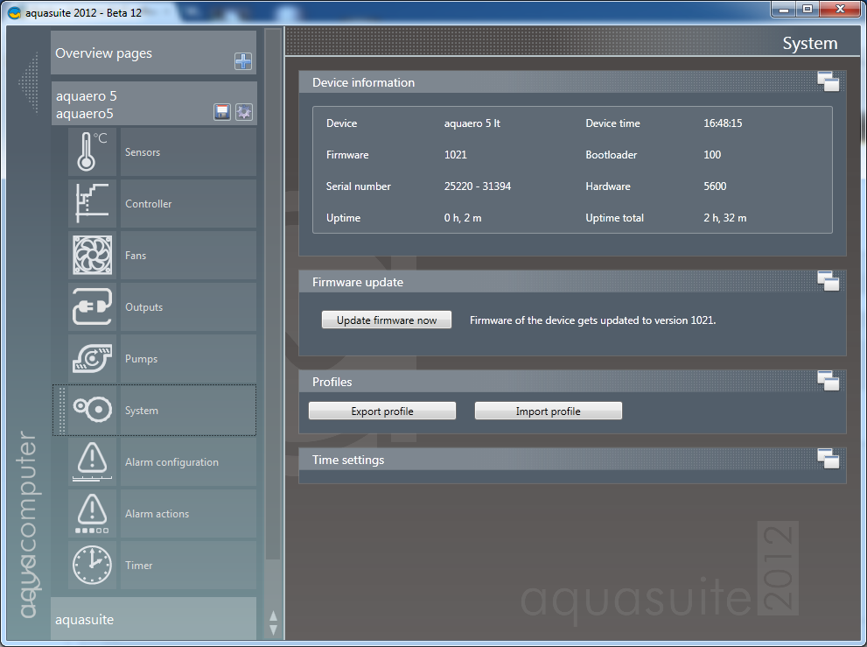Open the Fans icon
Viewport: 867px width, 647px height.
point(92,256)
